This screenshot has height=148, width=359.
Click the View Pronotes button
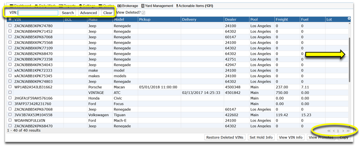click(321, 137)
